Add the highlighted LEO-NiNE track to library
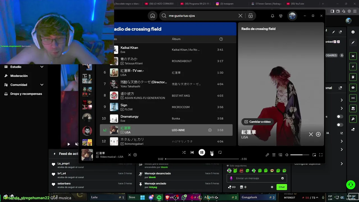 coord(210,130)
